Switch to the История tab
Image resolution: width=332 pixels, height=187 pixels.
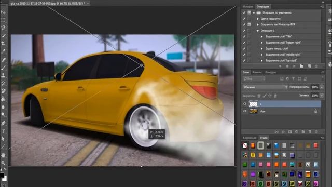[248, 7]
